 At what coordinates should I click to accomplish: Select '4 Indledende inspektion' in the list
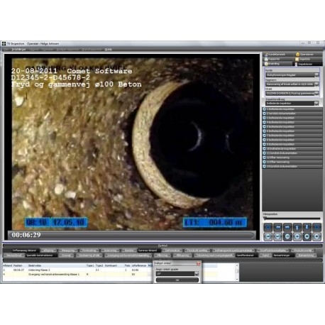[x=292, y=122]
